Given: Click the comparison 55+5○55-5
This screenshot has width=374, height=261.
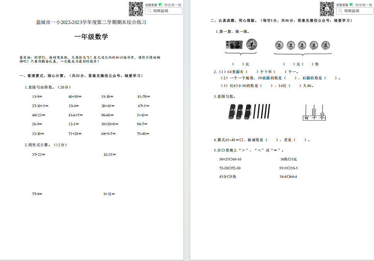Looking at the screenshot, I should [289, 168].
